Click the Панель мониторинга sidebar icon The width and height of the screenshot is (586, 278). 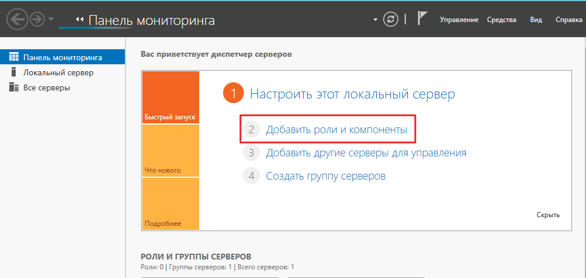point(14,57)
